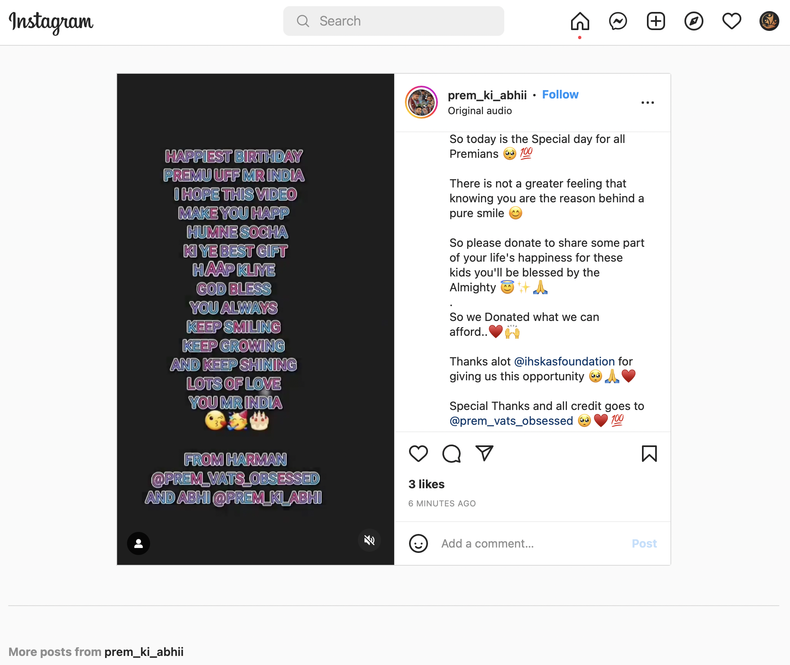Like the post with heart icon
The image size is (790, 665).
[418, 454]
